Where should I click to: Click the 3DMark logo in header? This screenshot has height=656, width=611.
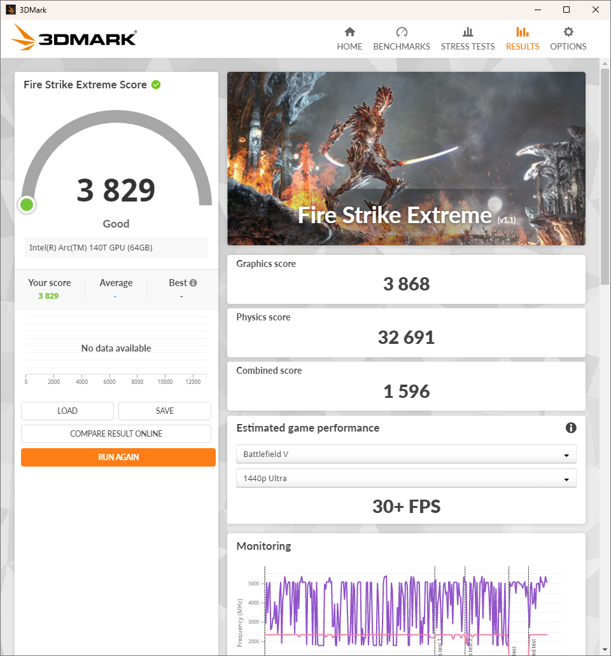point(74,38)
